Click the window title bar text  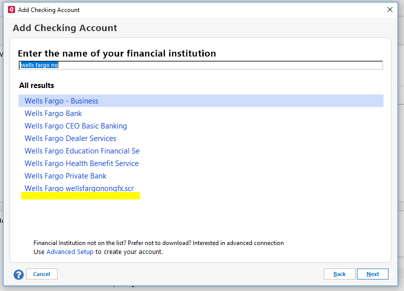(49, 9)
